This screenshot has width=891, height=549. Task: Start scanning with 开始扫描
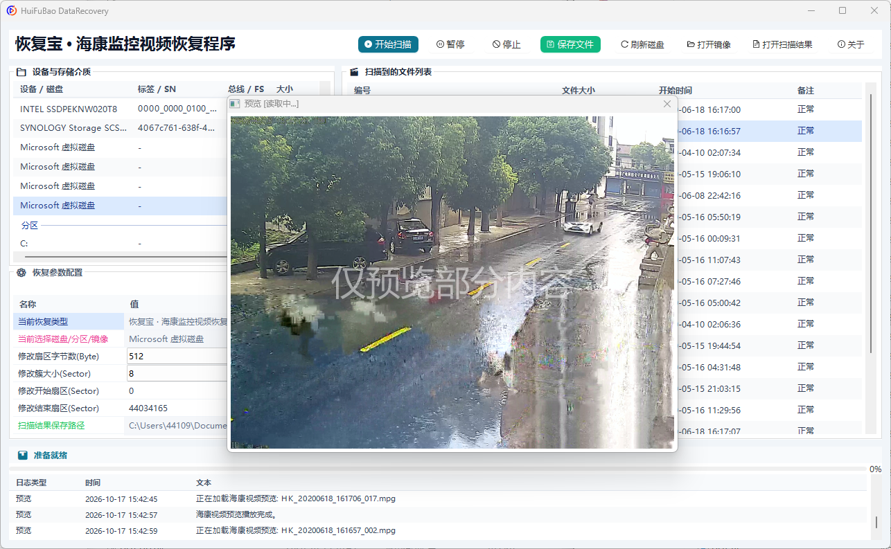click(388, 44)
